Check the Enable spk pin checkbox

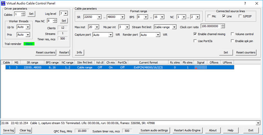coord(232,41)
